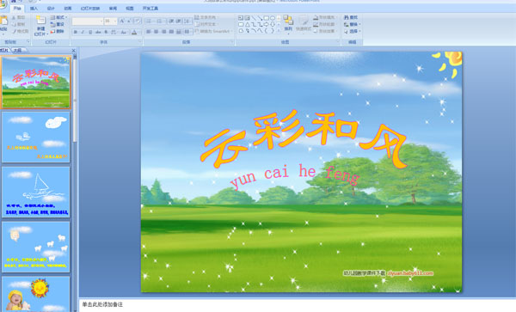516x312 pixels.
Task: Toggle underline formatting button
Action: point(90,32)
